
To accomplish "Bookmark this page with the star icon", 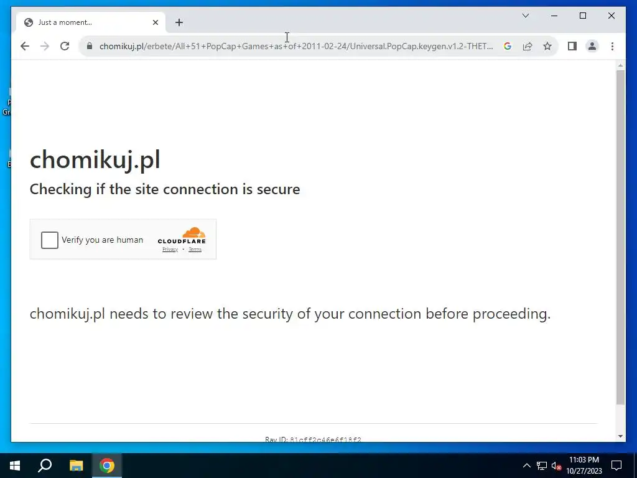I will pos(547,46).
